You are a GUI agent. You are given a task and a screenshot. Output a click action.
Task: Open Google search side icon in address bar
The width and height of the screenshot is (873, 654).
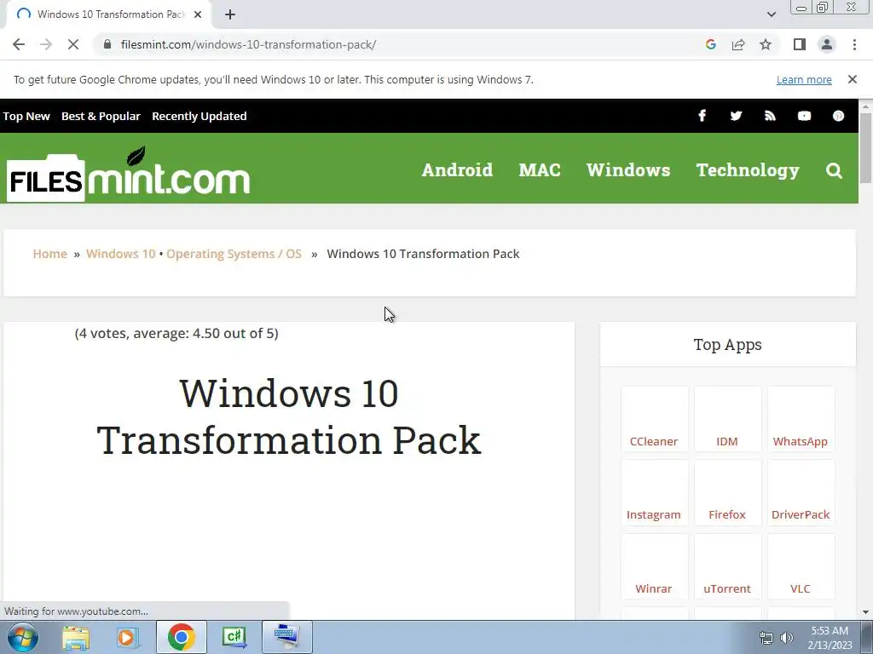pyautogui.click(x=710, y=44)
